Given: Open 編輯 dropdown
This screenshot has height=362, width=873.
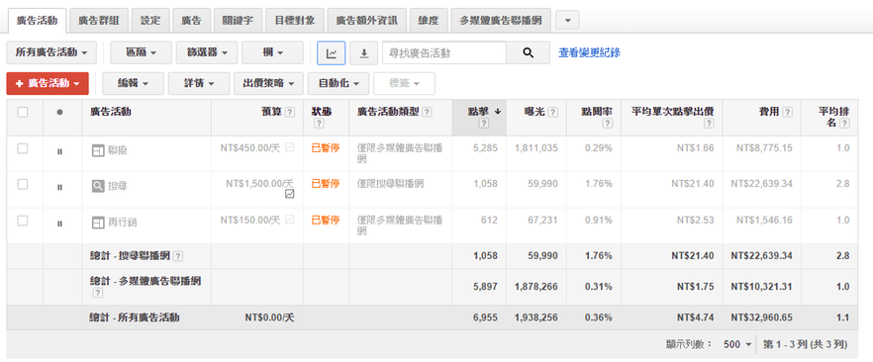Looking at the screenshot, I should point(133,83).
